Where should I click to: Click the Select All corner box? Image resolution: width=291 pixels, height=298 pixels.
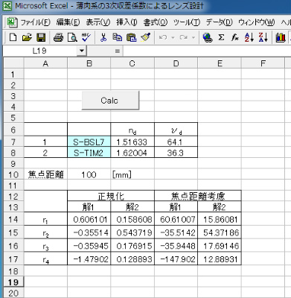click(x=13, y=63)
